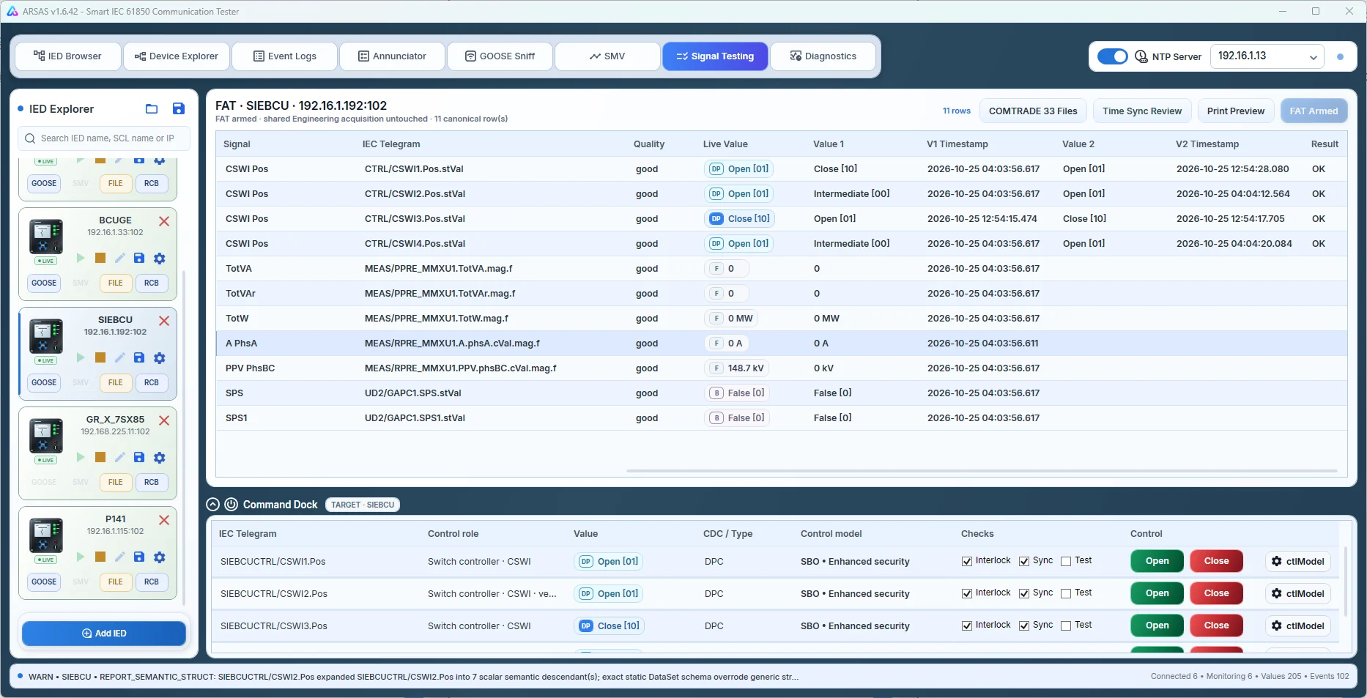Select SIEBCU device thumbnail image
The width and height of the screenshot is (1367, 698).
46,335
